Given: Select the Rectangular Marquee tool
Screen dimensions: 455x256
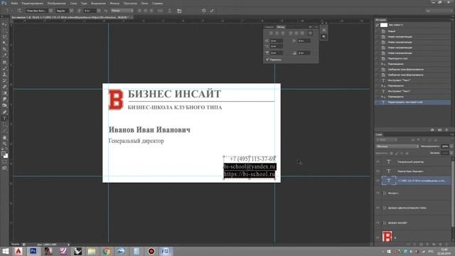Looking at the screenshot, I should [x=4, y=31].
